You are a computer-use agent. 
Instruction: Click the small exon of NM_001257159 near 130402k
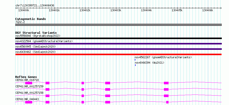pyautogui.click(x=83, y=89)
